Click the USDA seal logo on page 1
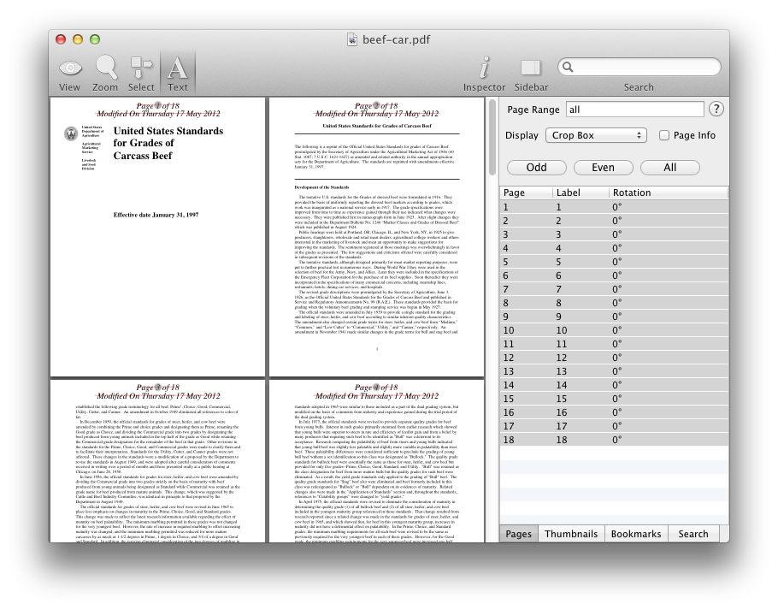Viewport: 778px width, 610px height. 72,133
